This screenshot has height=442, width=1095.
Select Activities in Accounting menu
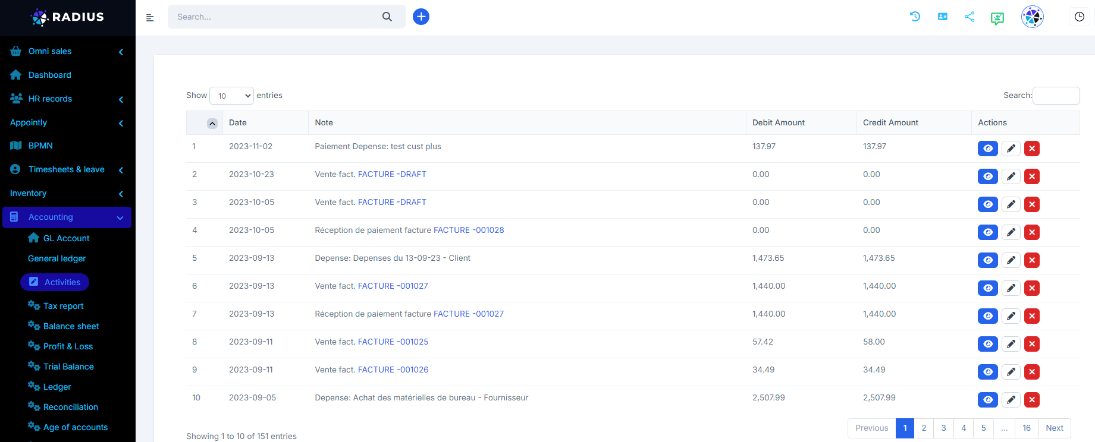[55, 282]
